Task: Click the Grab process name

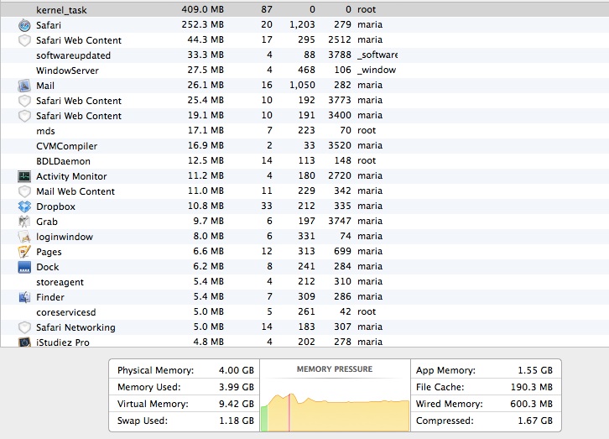Action: [x=47, y=222]
